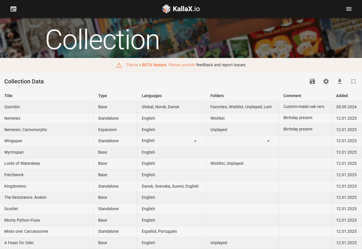Screen dimensions: 362x249
Task: Click Nemesis folder 'Wishlist' cell
Action: tap(242, 119)
